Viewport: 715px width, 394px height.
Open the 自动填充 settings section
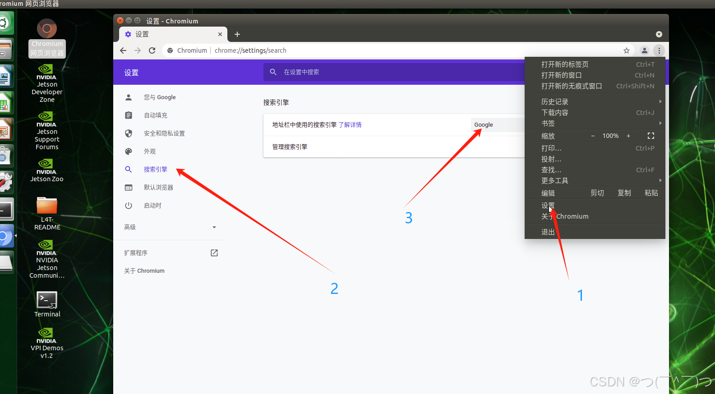[x=156, y=115]
